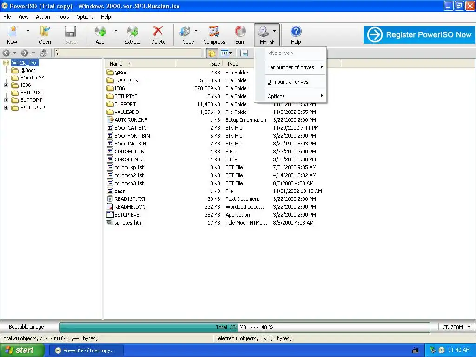476x357 pixels.
Task: Select VALUEADD folder in file list
Action: coord(126,112)
